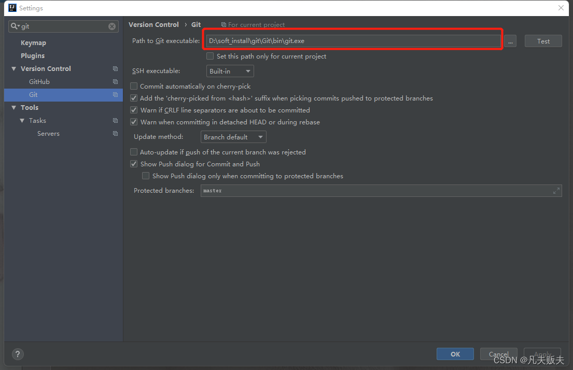Expand the Protected branches field editor
This screenshot has width=573, height=370.
pos(556,191)
